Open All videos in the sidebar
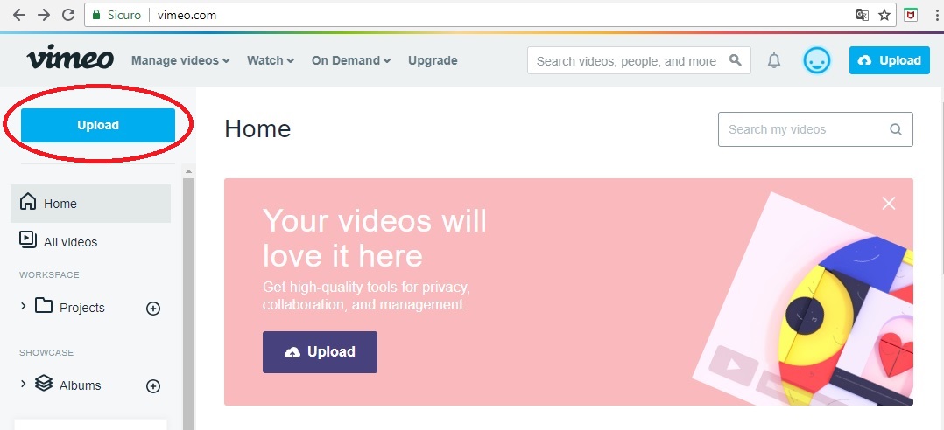 pos(59,241)
